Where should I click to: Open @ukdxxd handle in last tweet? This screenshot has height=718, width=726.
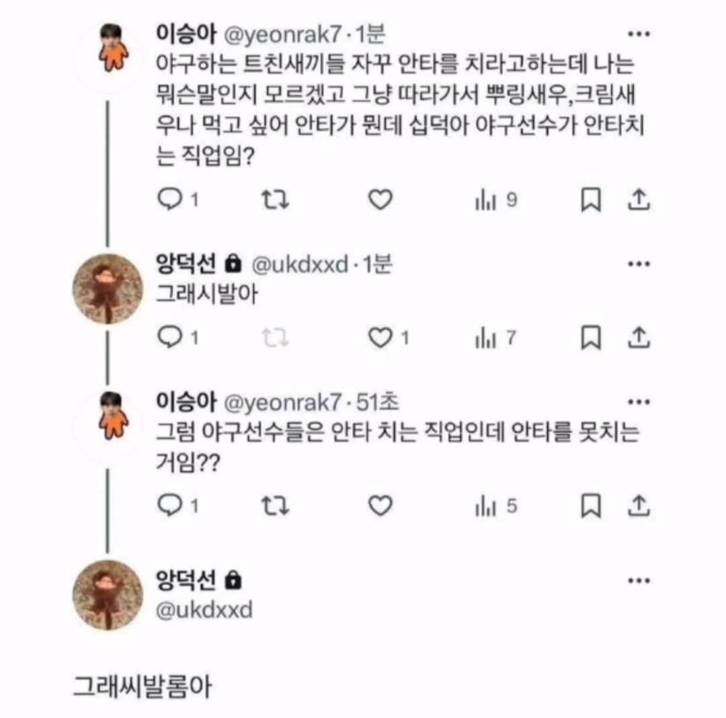tap(204, 610)
